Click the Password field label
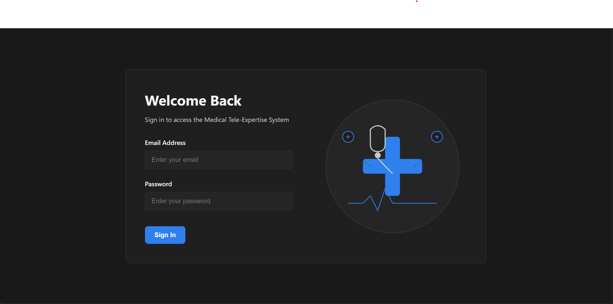Screen dimensions: 613x304 pyautogui.click(x=158, y=184)
